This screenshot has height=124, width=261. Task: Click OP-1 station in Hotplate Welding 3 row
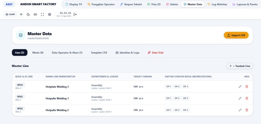pyautogui.click(x=168, y=86)
